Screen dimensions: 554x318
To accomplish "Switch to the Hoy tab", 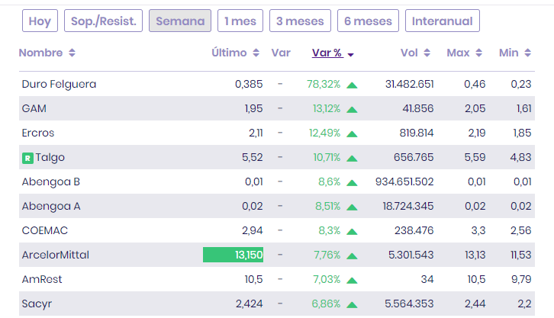I will (x=39, y=21).
